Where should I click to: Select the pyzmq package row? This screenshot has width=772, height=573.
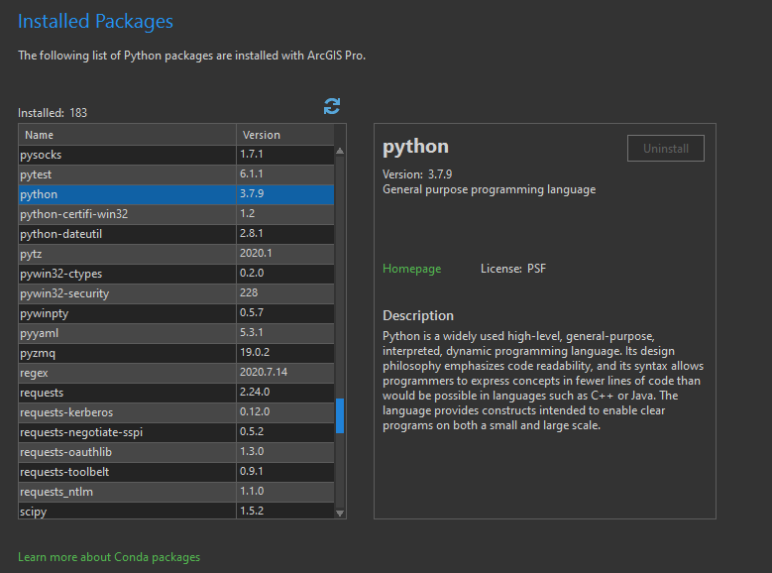176,353
